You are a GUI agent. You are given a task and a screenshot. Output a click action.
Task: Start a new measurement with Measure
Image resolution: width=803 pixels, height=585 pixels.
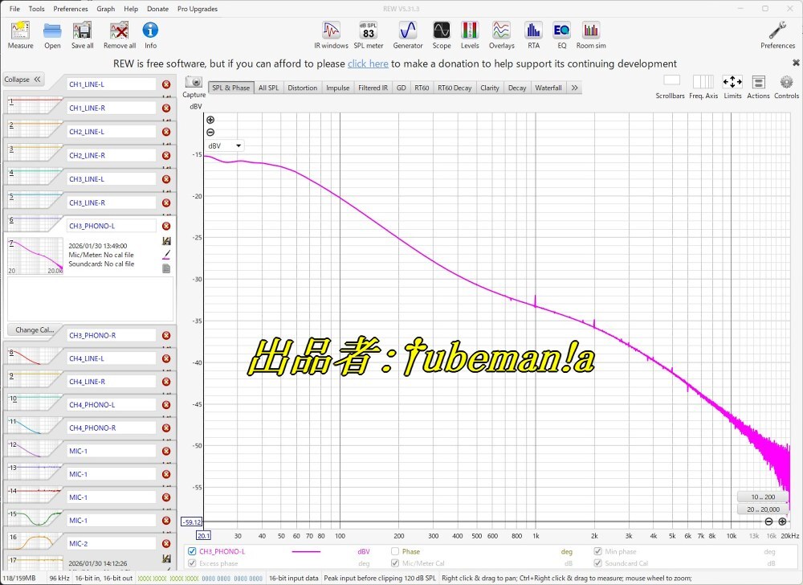coord(21,35)
